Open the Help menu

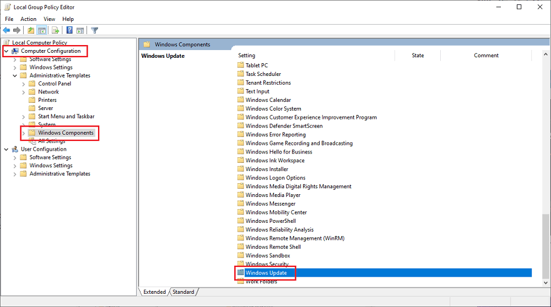tap(68, 19)
